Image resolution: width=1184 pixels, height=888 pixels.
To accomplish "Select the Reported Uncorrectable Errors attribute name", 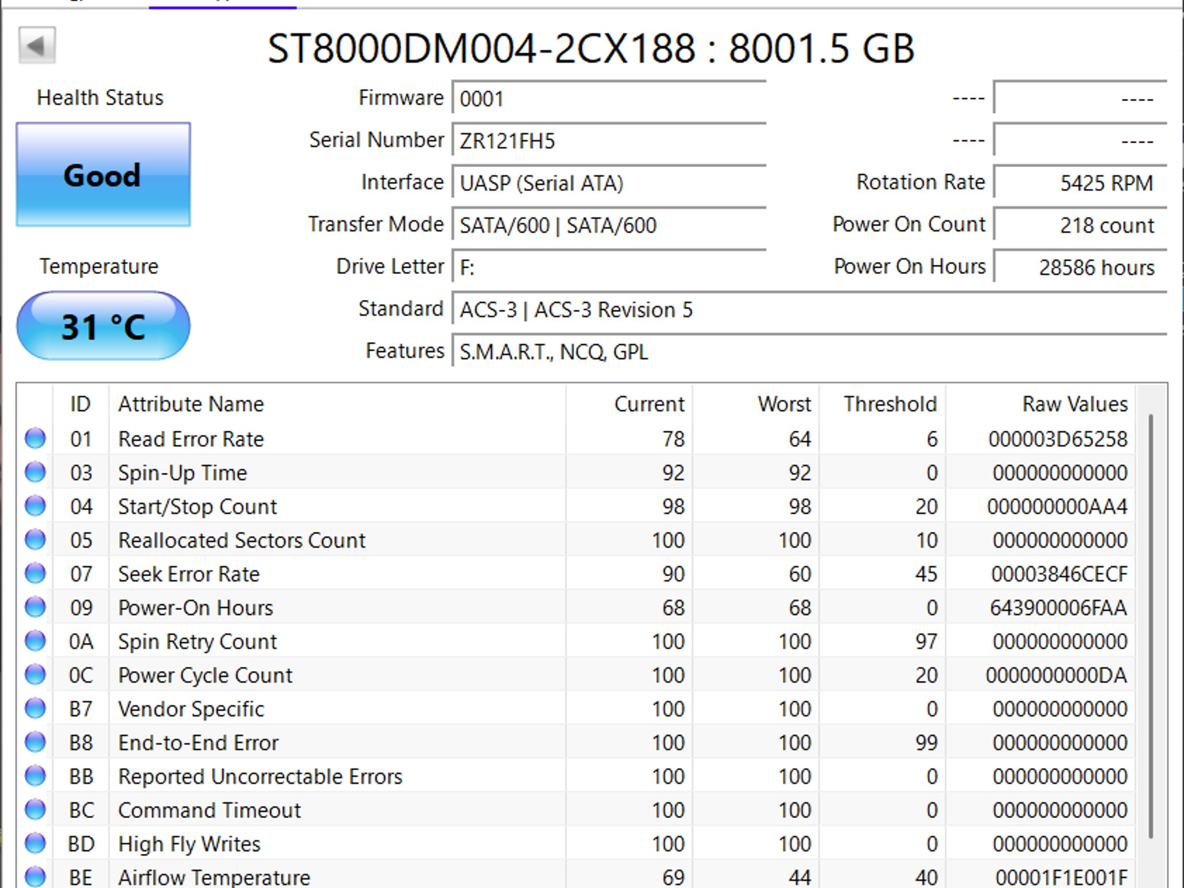I will (260, 776).
